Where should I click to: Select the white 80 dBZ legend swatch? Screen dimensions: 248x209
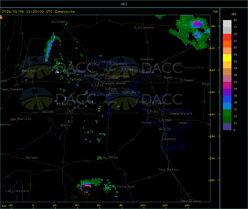coord(227,24)
